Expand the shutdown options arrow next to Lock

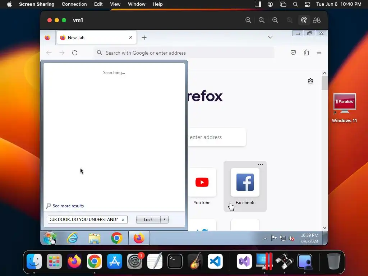pos(164,220)
